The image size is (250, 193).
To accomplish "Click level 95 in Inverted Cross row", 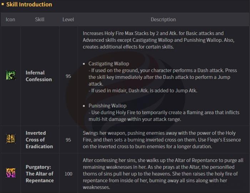I will (68, 140).
